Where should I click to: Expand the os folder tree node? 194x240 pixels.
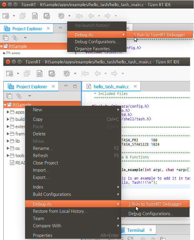pyautogui.click(x=8, y=148)
